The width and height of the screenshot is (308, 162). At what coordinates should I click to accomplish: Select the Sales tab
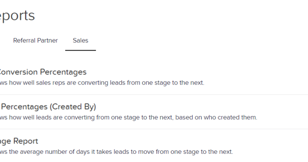[81, 41]
